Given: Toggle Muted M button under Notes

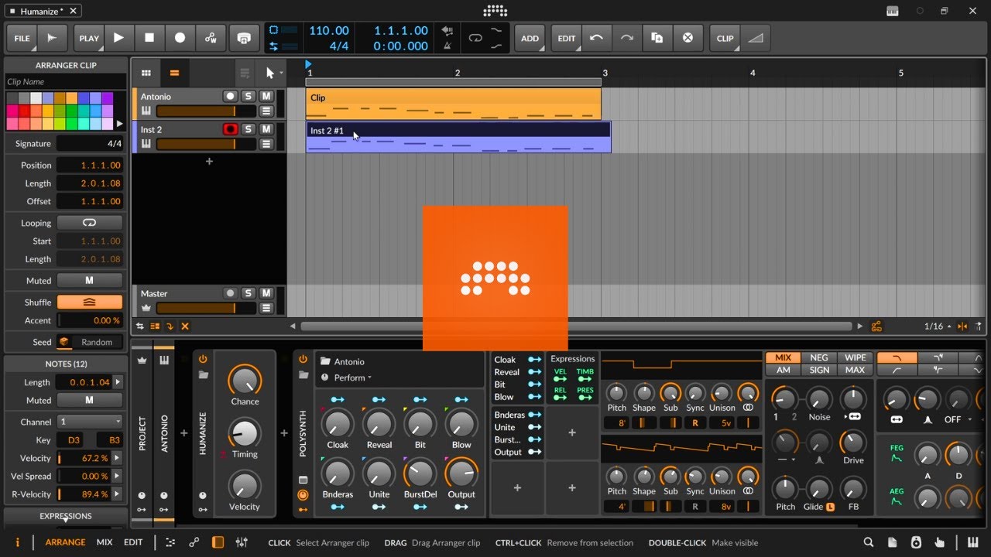Looking at the screenshot, I should pos(90,401).
